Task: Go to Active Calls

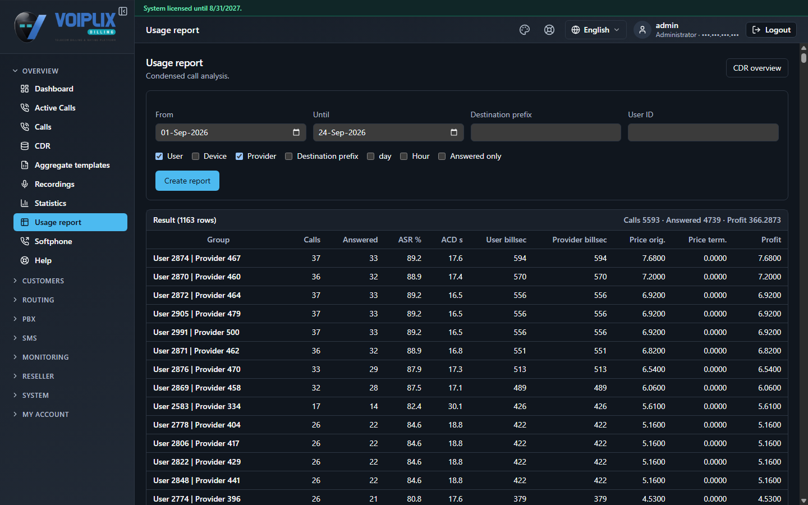Action: pyautogui.click(x=70, y=108)
